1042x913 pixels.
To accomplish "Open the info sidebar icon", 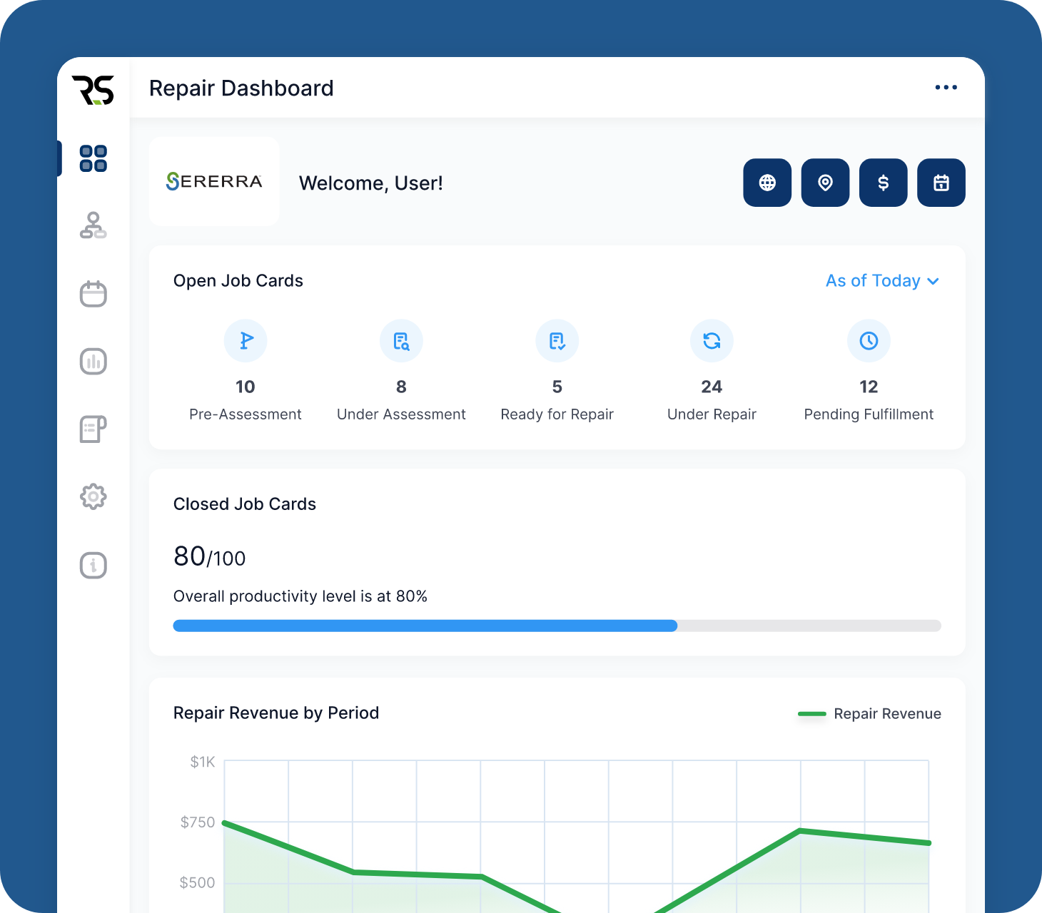I will click(93, 566).
